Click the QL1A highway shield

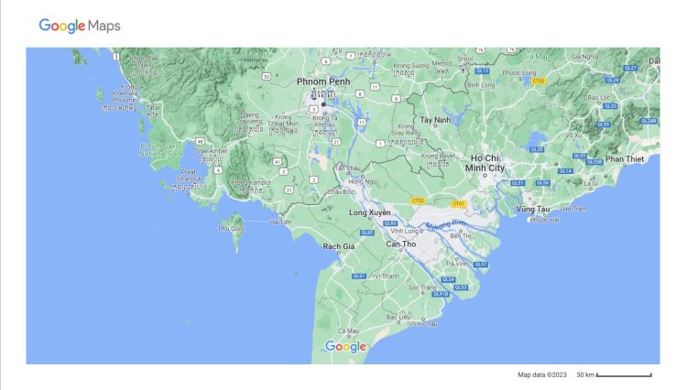coord(565,171)
